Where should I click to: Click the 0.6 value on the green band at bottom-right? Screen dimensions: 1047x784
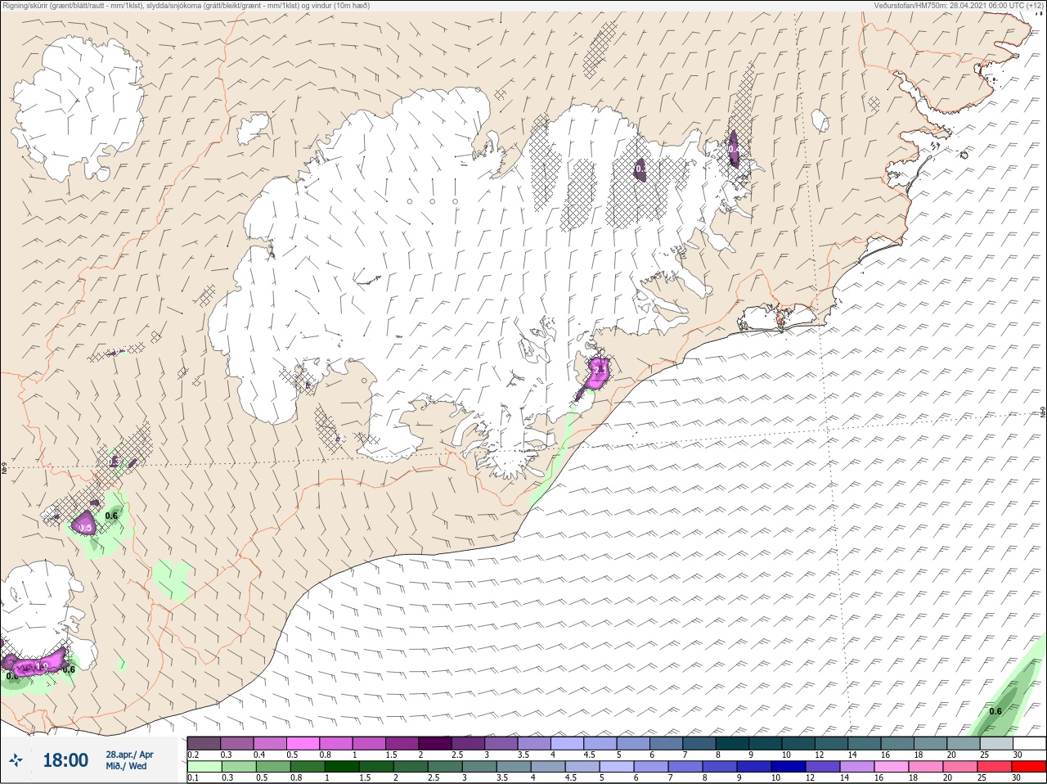pyautogui.click(x=995, y=711)
